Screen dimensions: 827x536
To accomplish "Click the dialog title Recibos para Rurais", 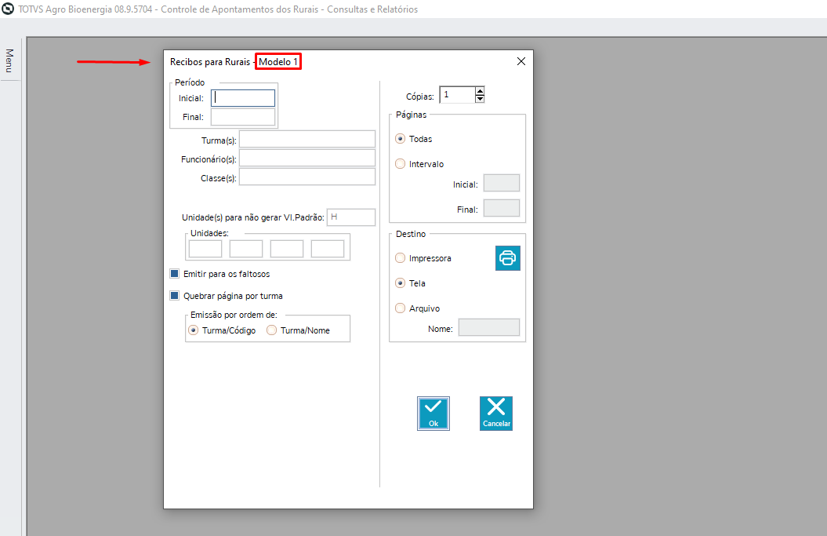I will point(210,62).
